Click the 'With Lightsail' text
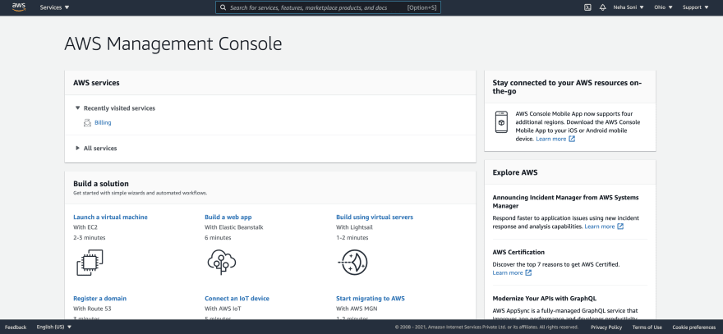Image resolution: width=723 pixels, height=334 pixels. pyautogui.click(x=354, y=227)
